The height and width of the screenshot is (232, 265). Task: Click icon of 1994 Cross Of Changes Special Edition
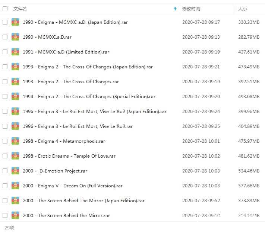[15, 96]
